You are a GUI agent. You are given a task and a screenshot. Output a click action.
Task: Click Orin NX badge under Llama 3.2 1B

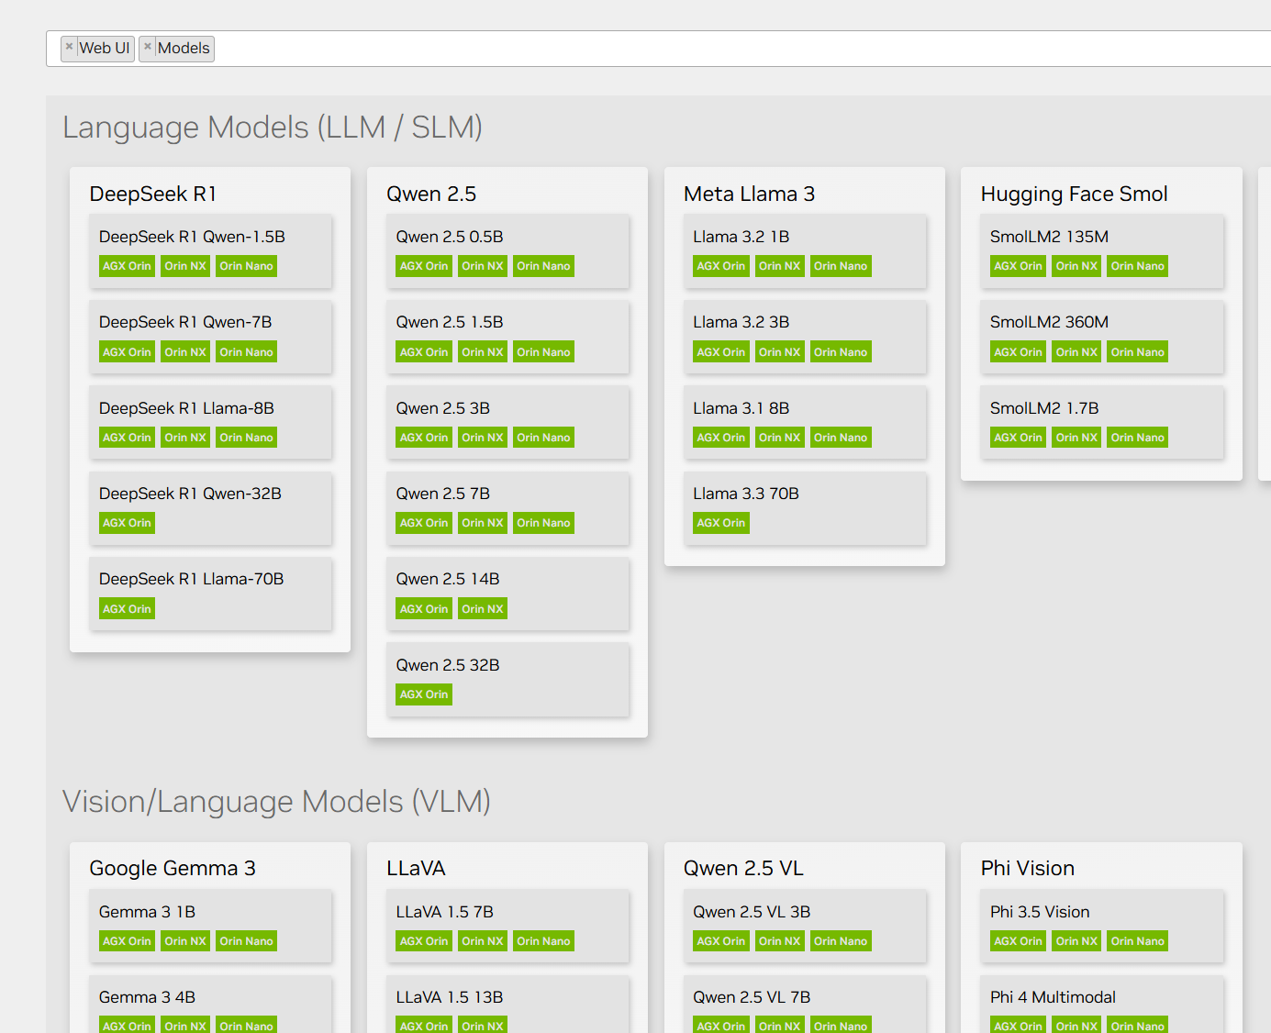point(780,266)
